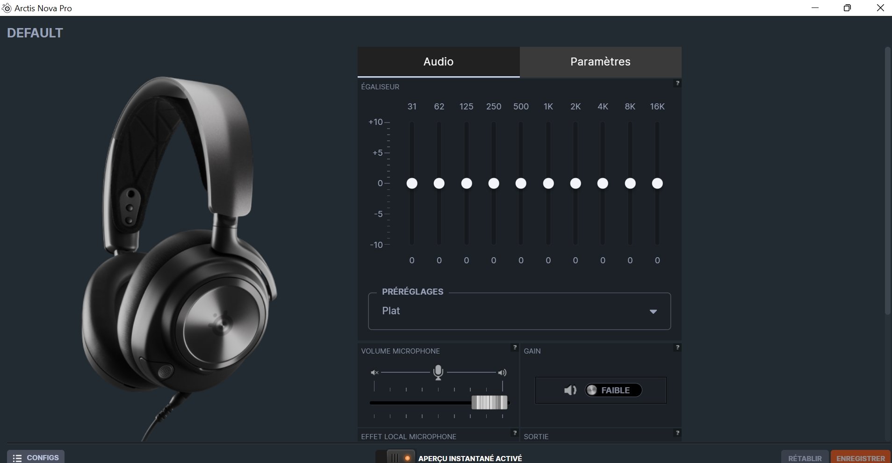The width and height of the screenshot is (892, 463).
Task: Open help for the Sortie section
Action: pos(677,433)
